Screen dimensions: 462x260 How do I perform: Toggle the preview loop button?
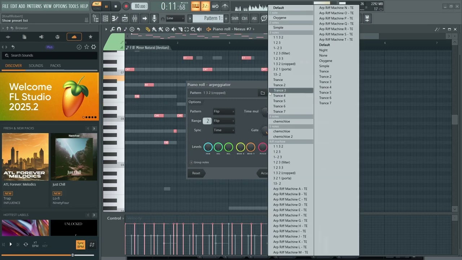(x=26, y=244)
